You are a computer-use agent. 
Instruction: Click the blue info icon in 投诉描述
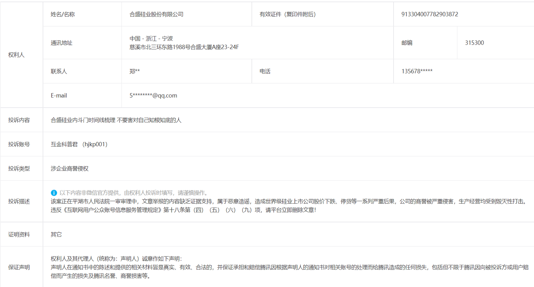pos(54,193)
